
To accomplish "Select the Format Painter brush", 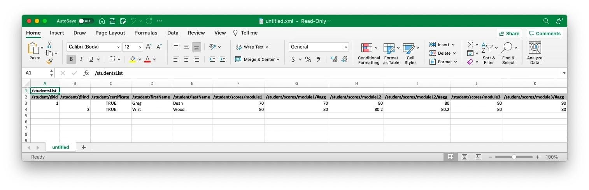I will pos(49,61).
